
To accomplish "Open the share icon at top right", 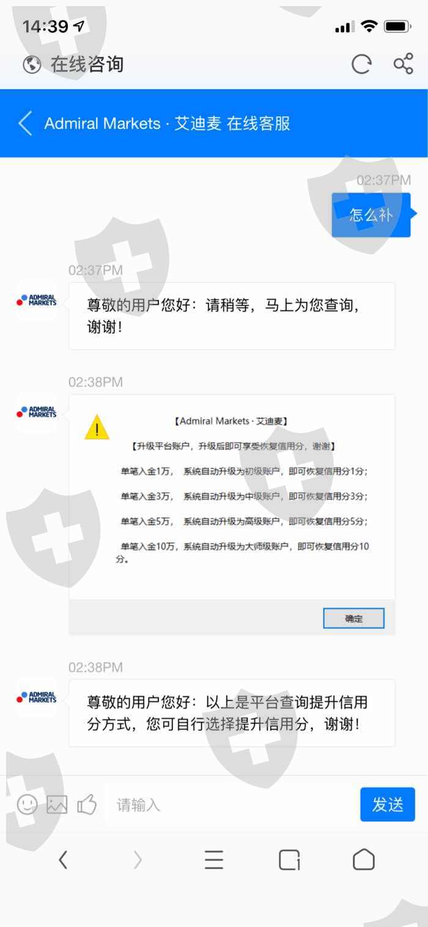I will pos(403,64).
